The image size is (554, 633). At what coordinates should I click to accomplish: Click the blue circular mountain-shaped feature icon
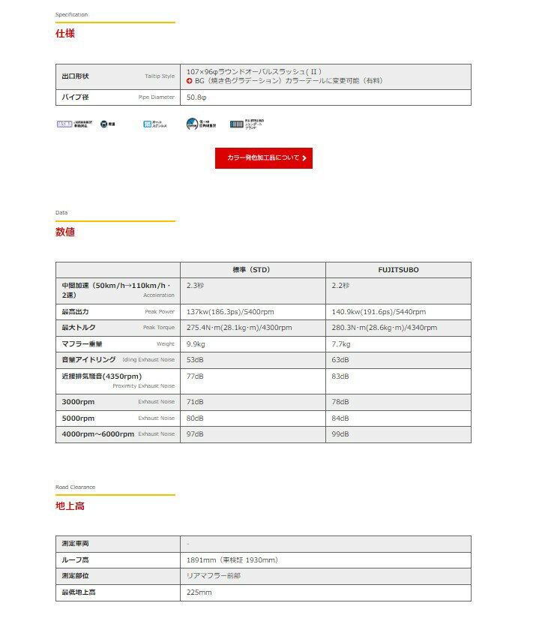tap(193, 124)
